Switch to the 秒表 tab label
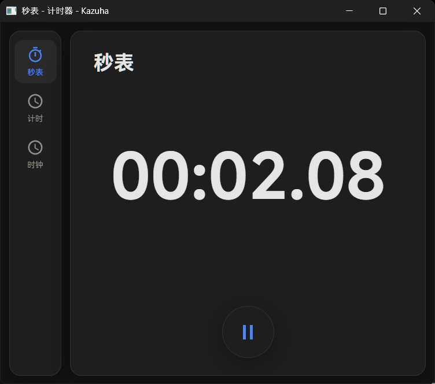435x384 pixels. pos(35,72)
